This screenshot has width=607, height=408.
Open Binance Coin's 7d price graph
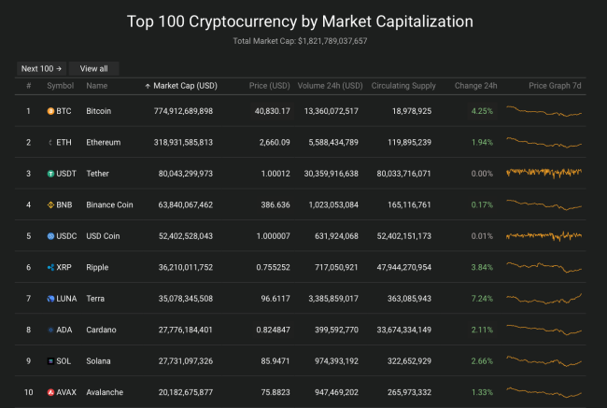(543, 204)
